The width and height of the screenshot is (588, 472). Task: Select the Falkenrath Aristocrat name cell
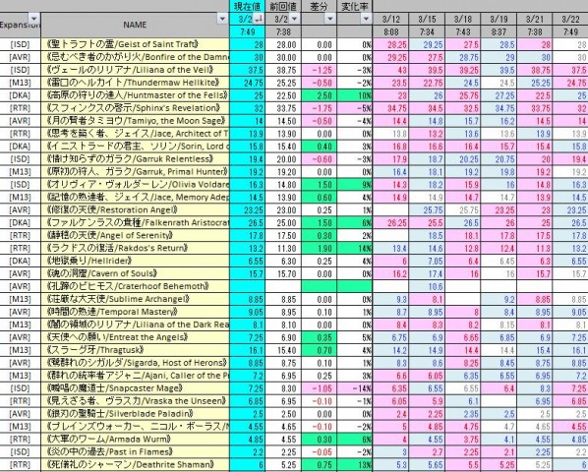[135, 222]
